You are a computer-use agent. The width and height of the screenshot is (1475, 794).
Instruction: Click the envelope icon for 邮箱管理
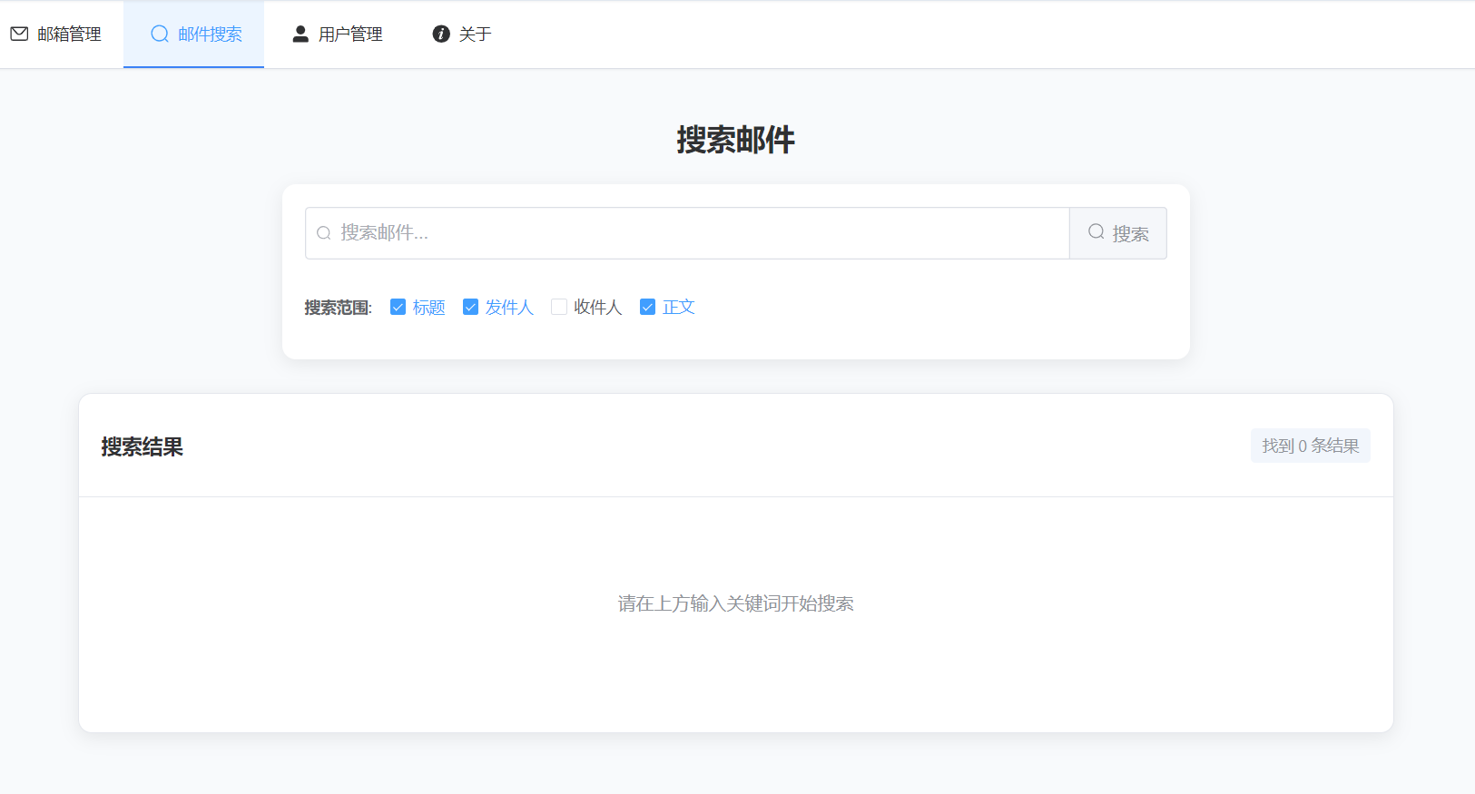tap(19, 34)
